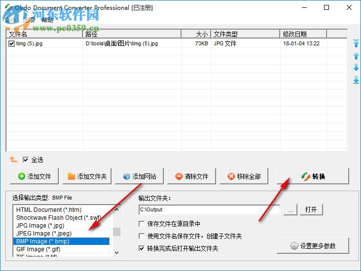Move selected file up one position
The height and width of the screenshot is (271, 361).
[356, 56]
